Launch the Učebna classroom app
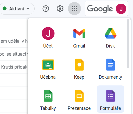 pos(48,69)
